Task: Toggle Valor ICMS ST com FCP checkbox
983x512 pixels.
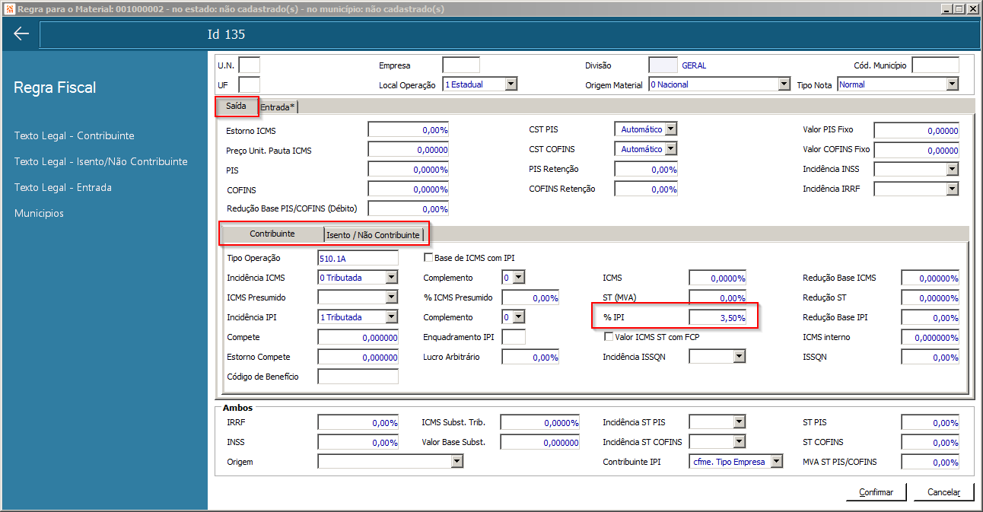Action: point(609,336)
